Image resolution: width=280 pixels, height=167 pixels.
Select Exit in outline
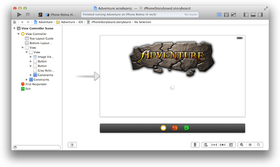coord(26,89)
